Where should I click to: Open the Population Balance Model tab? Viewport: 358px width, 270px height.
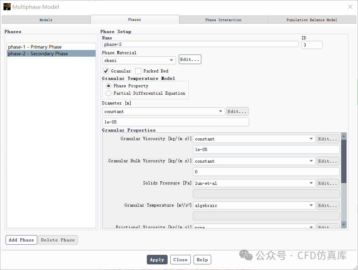[x=312, y=20]
